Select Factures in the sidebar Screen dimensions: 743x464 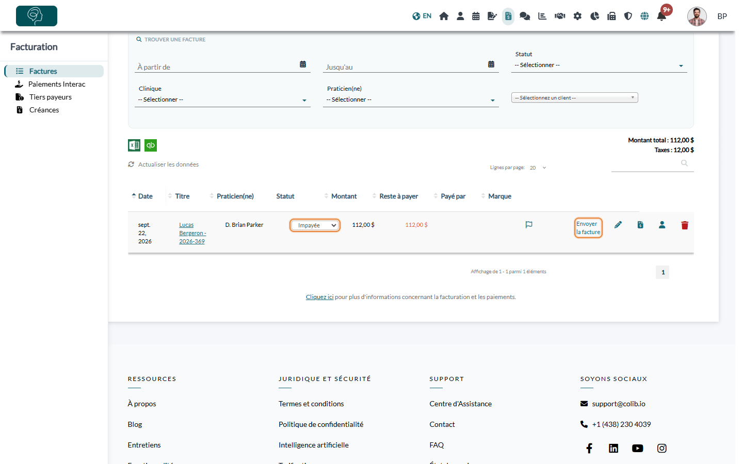(54, 71)
